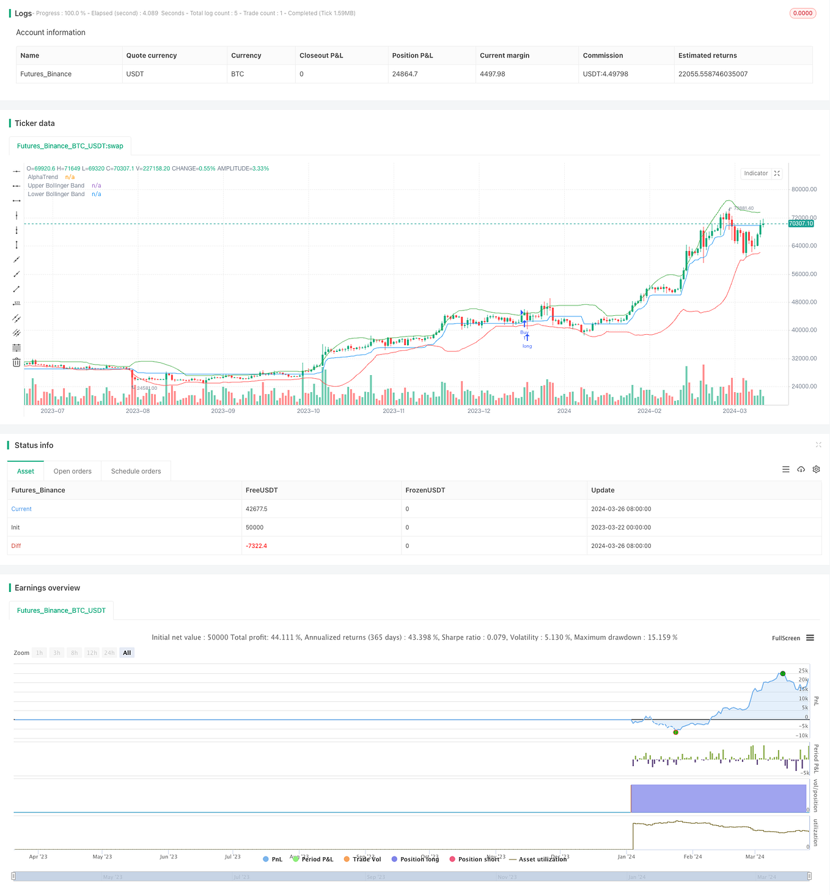Select the horizontal price line tool
Viewport: 830px width, 895px height.
tap(17, 171)
